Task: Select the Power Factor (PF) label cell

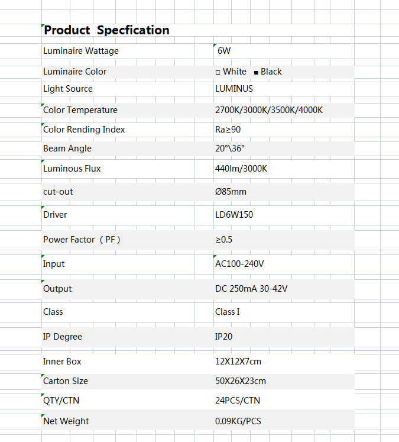Action: 82,240
